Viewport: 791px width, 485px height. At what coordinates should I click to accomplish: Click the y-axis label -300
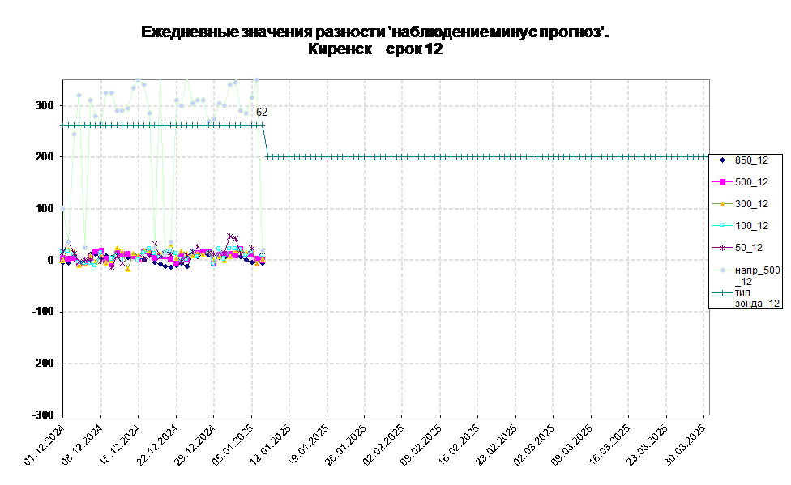pos(42,415)
